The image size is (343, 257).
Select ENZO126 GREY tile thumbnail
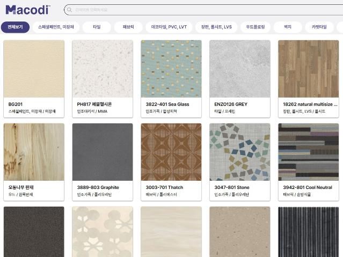[x=240, y=69]
